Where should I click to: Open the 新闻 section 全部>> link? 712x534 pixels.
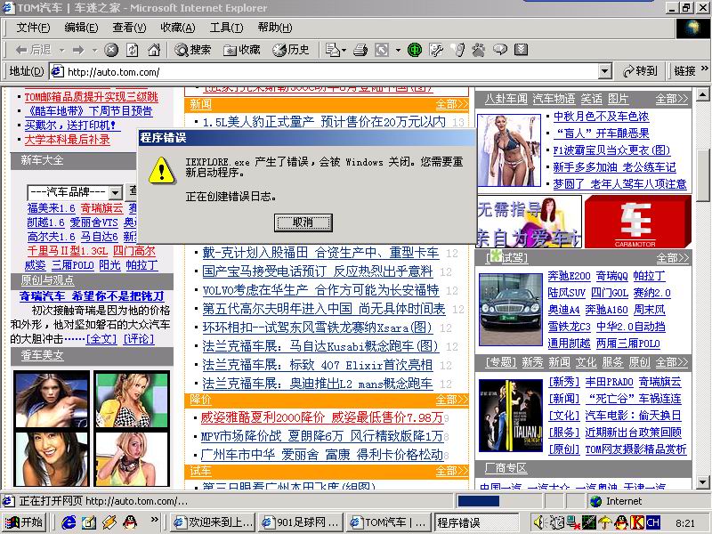(x=451, y=104)
